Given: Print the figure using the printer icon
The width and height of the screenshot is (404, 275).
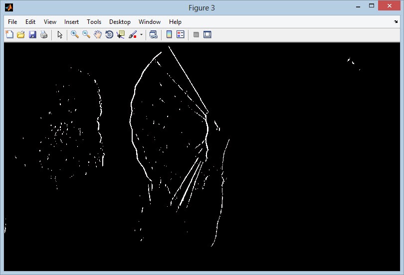Looking at the screenshot, I should (x=44, y=34).
